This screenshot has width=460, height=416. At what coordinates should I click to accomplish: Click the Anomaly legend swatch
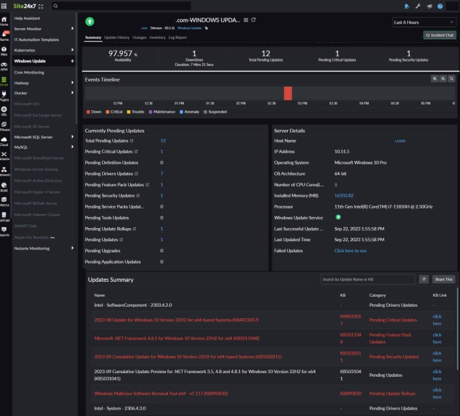[x=181, y=112]
